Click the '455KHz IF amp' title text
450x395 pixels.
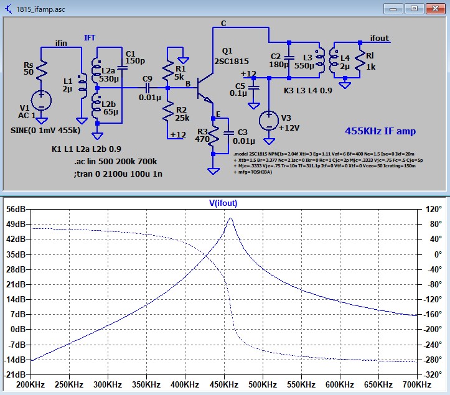[x=380, y=131]
